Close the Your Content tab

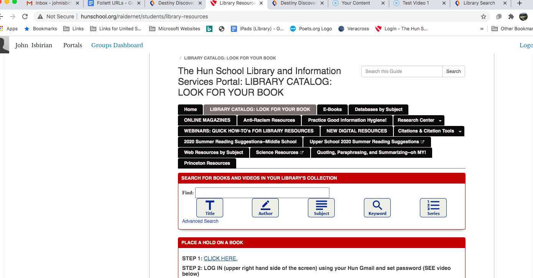(x=383, y=3)
